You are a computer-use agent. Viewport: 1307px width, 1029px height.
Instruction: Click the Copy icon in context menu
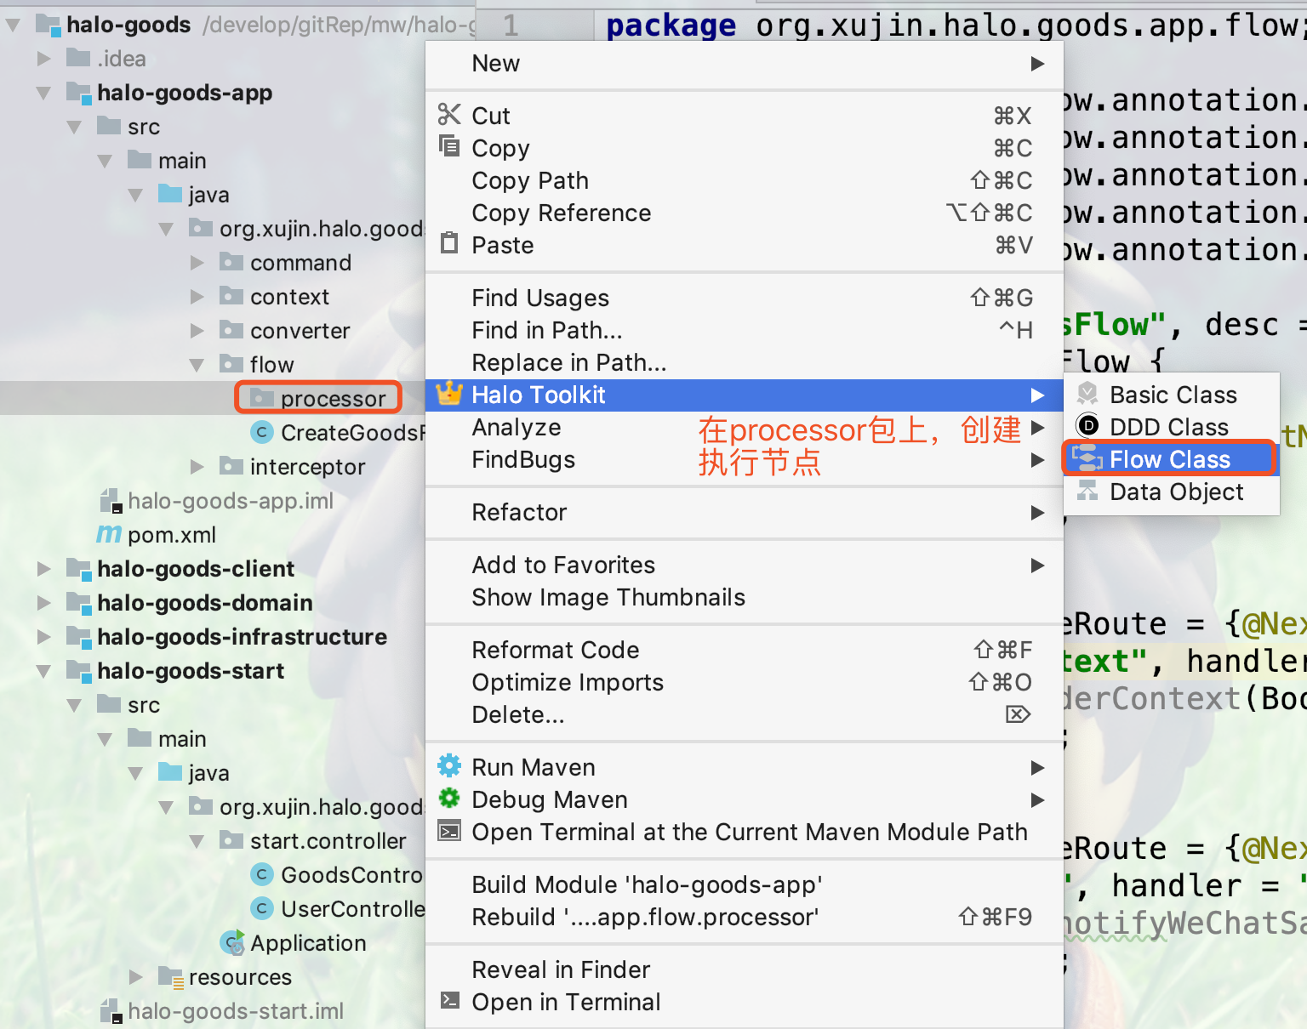pyautogui.click(x=449, y=145)
